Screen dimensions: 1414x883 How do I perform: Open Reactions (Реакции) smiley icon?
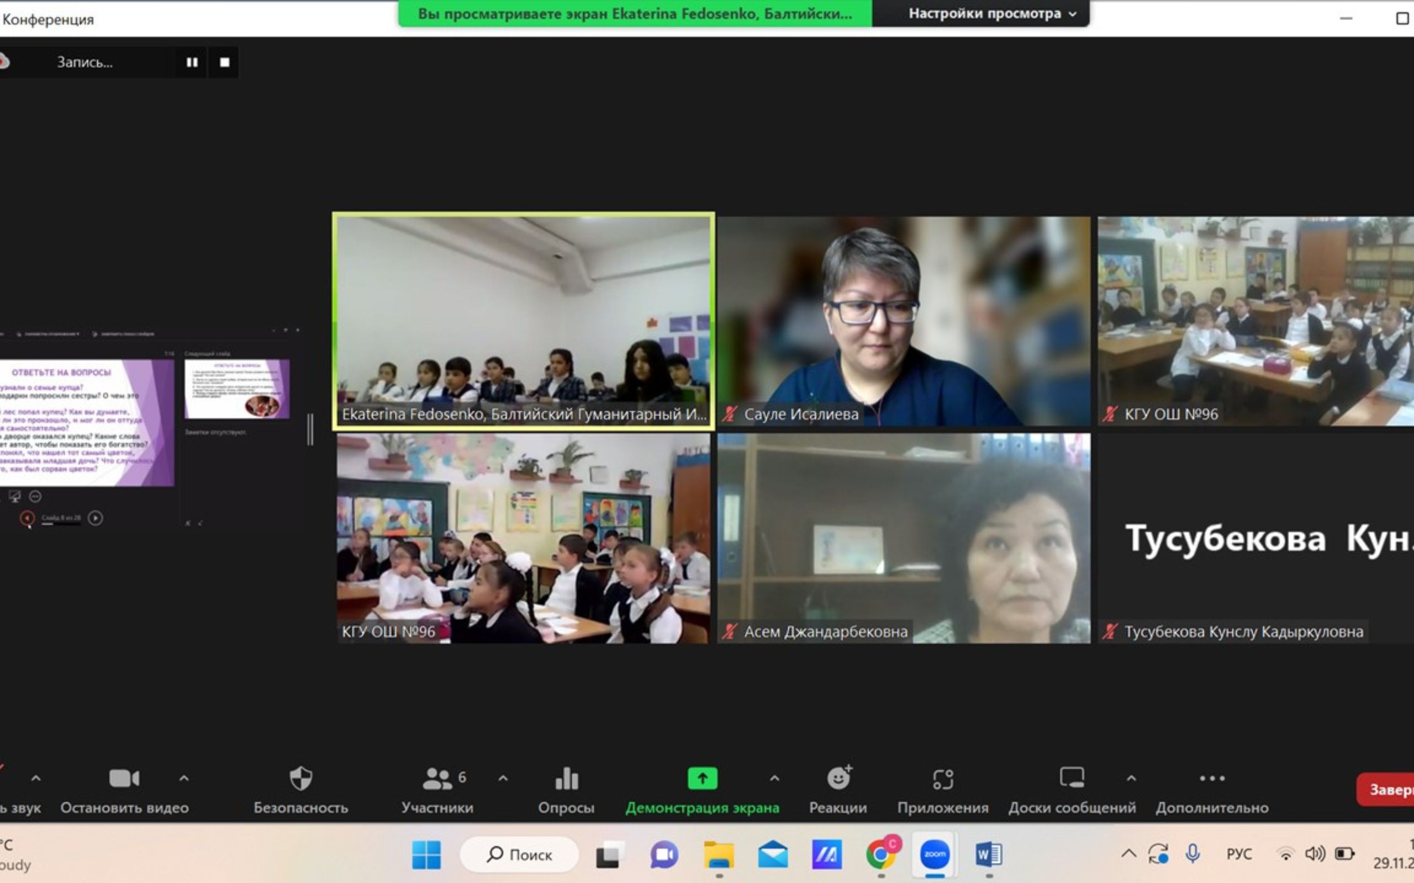(x=838, y=779)
